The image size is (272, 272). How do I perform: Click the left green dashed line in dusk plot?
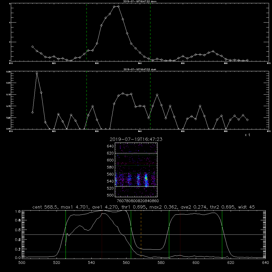86,100
